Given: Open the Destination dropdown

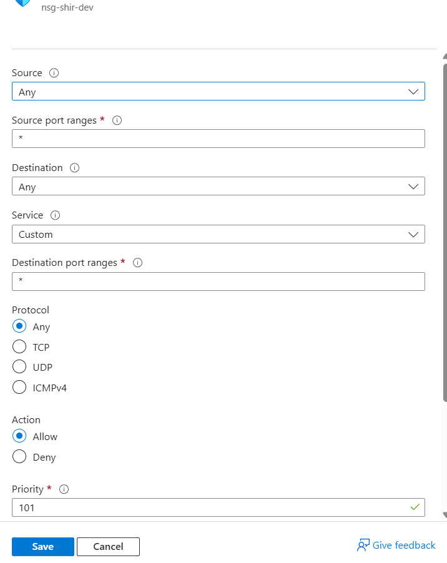Looking at the screenshot, I should [219, 186].
